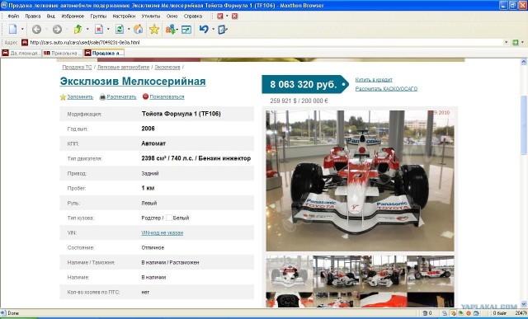Screen dimensions: 528x319
Task: Open the first thumbnail of car front view
Action: 290,274
